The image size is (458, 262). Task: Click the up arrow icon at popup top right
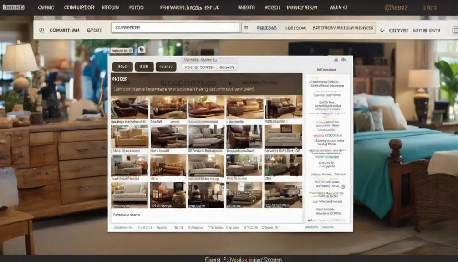[336, 60]
